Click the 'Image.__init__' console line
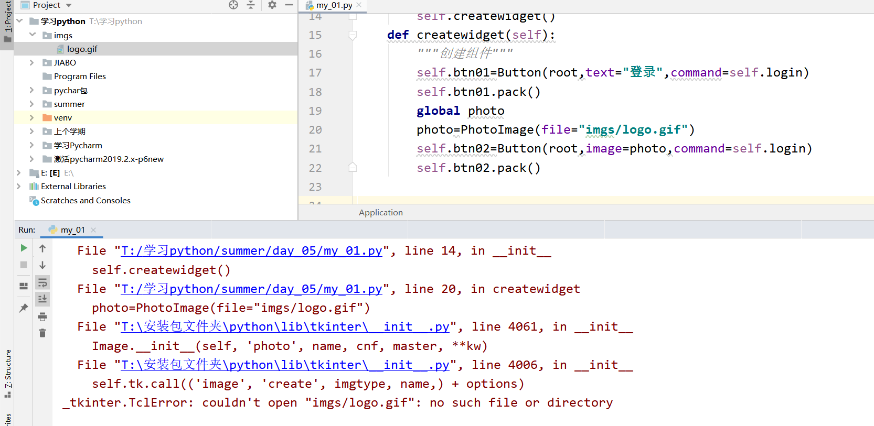This screenshot has width=874, height=426. 290,346
